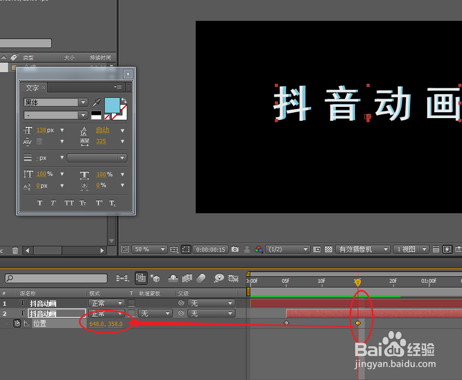Toggle Draft 3D icon in timeline
Viewport: 462px width, 380px height.
coord(155,278)
